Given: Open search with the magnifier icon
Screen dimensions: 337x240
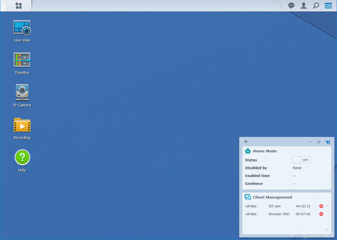Looking at the screenshot, I should (316, 6).
